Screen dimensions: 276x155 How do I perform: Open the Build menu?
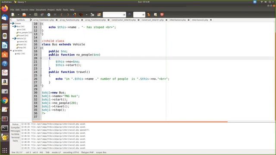[x=59, y=10]
